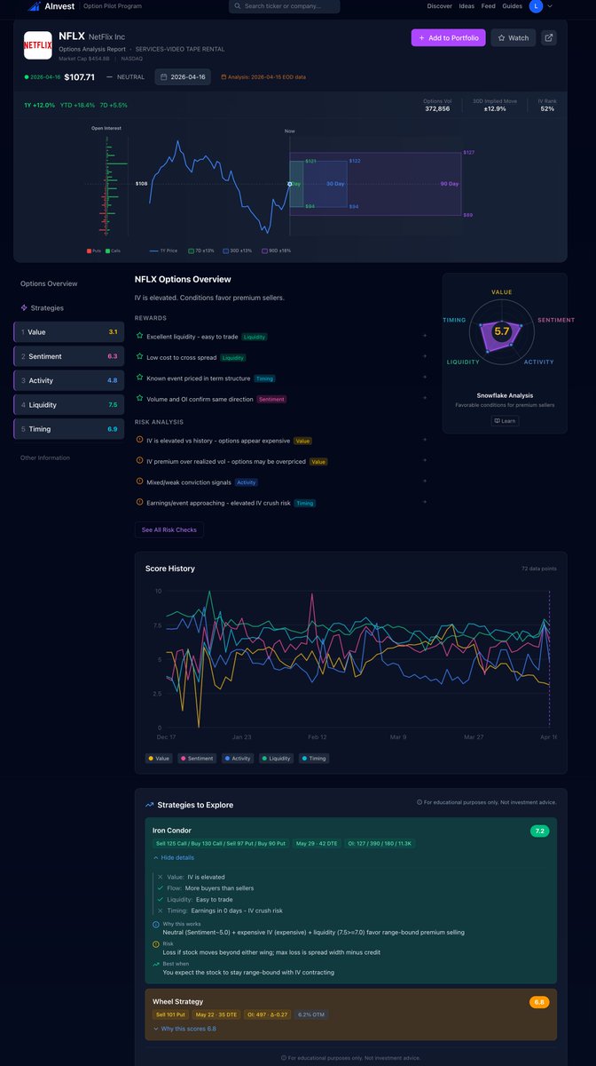
Task: Click the star icon for Low cost to cross spread
Action: click(139, 357)
